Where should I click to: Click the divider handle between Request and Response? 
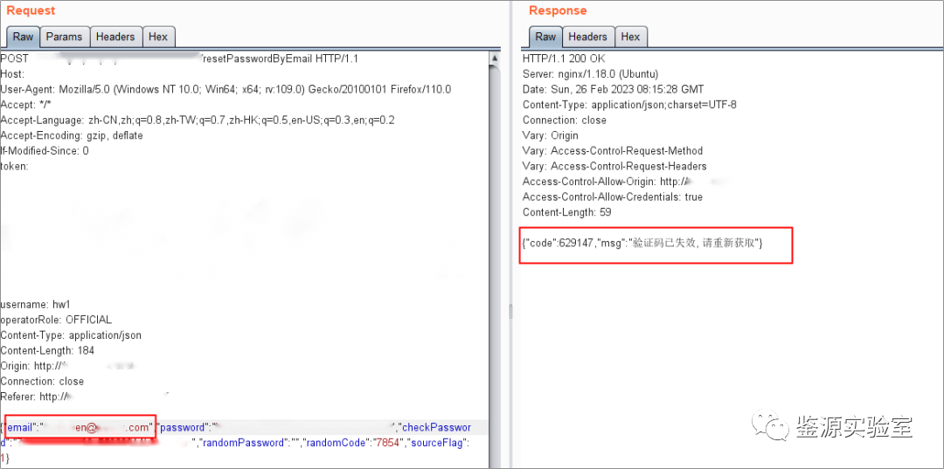tap(511, 312)
